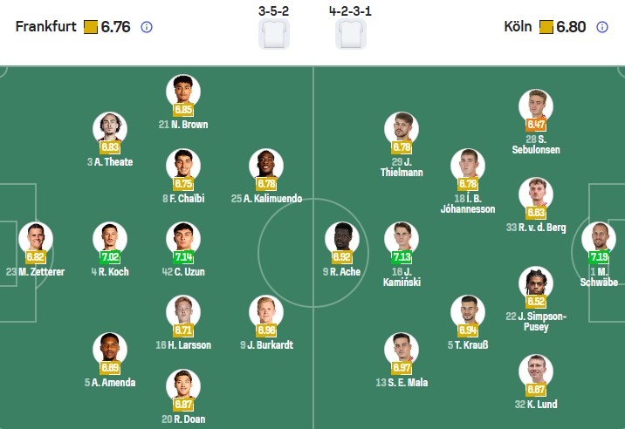The height and width of the screenshot is (429, 625).
Task: Select goalkeeper M. Zetterer's avatar
Action: [35, 239]
